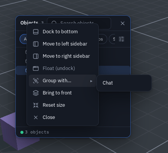
Task: Click the green status dot
Action: click(x=22, y=132)
